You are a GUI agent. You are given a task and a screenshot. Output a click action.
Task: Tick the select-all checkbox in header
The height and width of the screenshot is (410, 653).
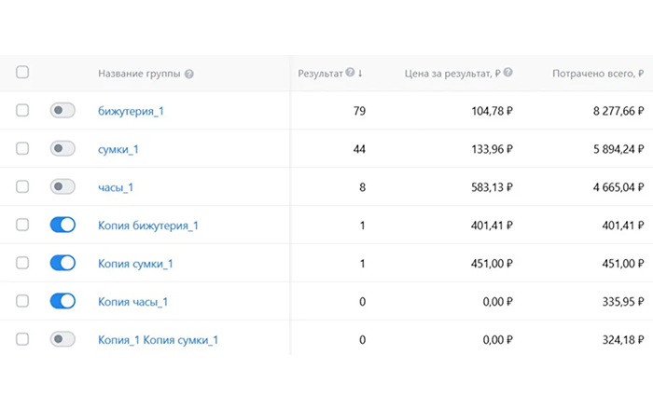[x=22, y=73]
